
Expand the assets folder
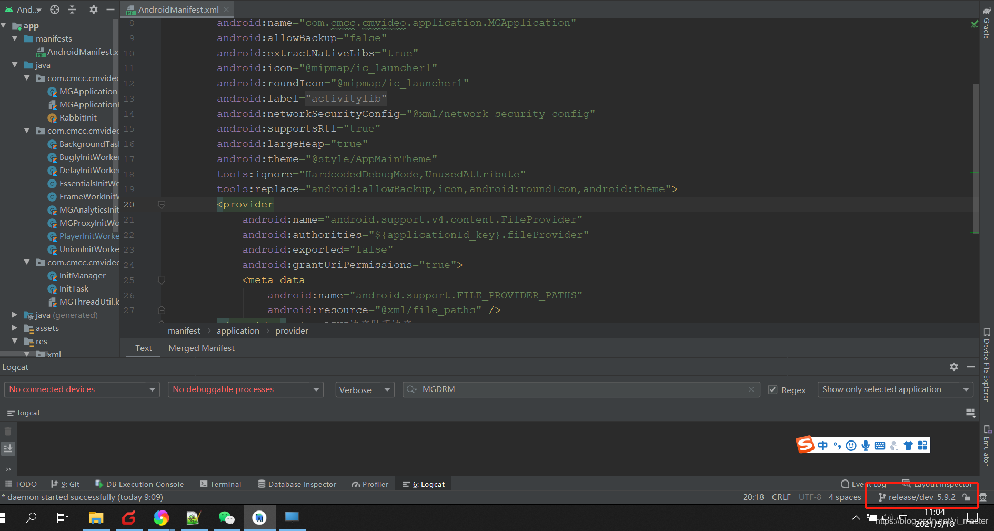click(15, 328)
